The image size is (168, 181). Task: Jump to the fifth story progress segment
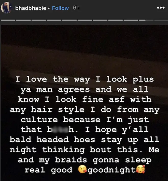69,20
